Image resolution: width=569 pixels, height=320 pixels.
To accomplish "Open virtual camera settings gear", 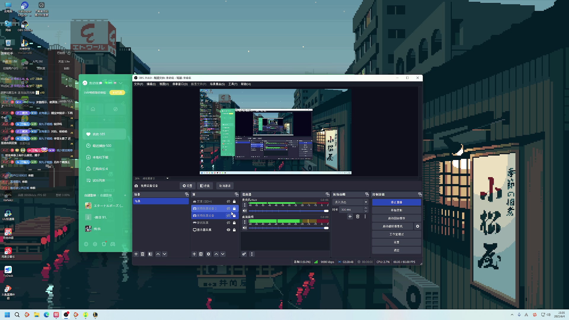I will [418, 226].
